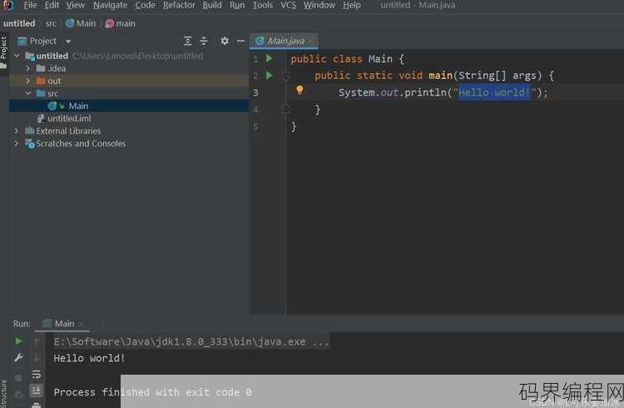Image resolution: width=624 pixels, height=408 pixels.
Task: Click the untitled breadcrumb in navigation bar
Action: click(19, 23)
